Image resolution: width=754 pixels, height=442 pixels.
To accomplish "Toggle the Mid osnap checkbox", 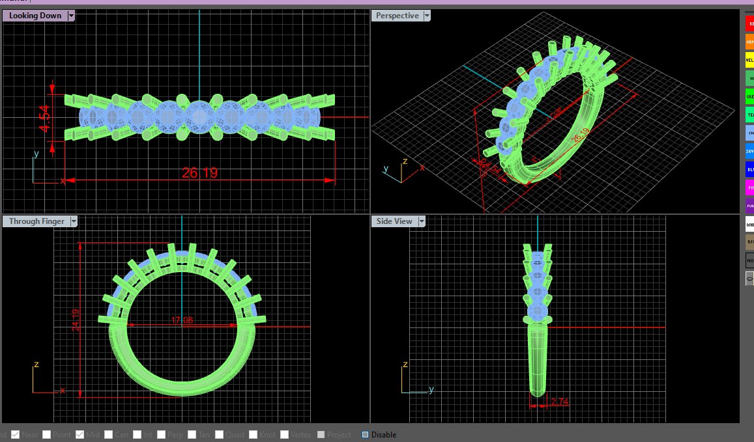I will click(x=80, y=434).
